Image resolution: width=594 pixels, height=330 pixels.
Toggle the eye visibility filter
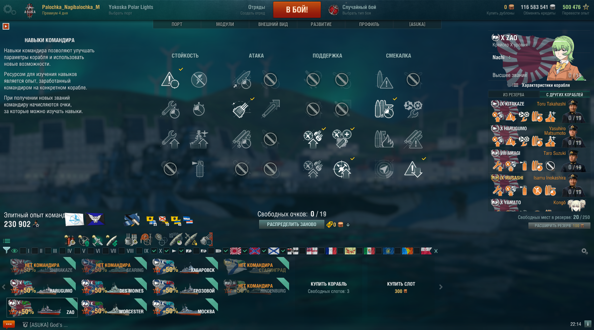tap(14, 251)
